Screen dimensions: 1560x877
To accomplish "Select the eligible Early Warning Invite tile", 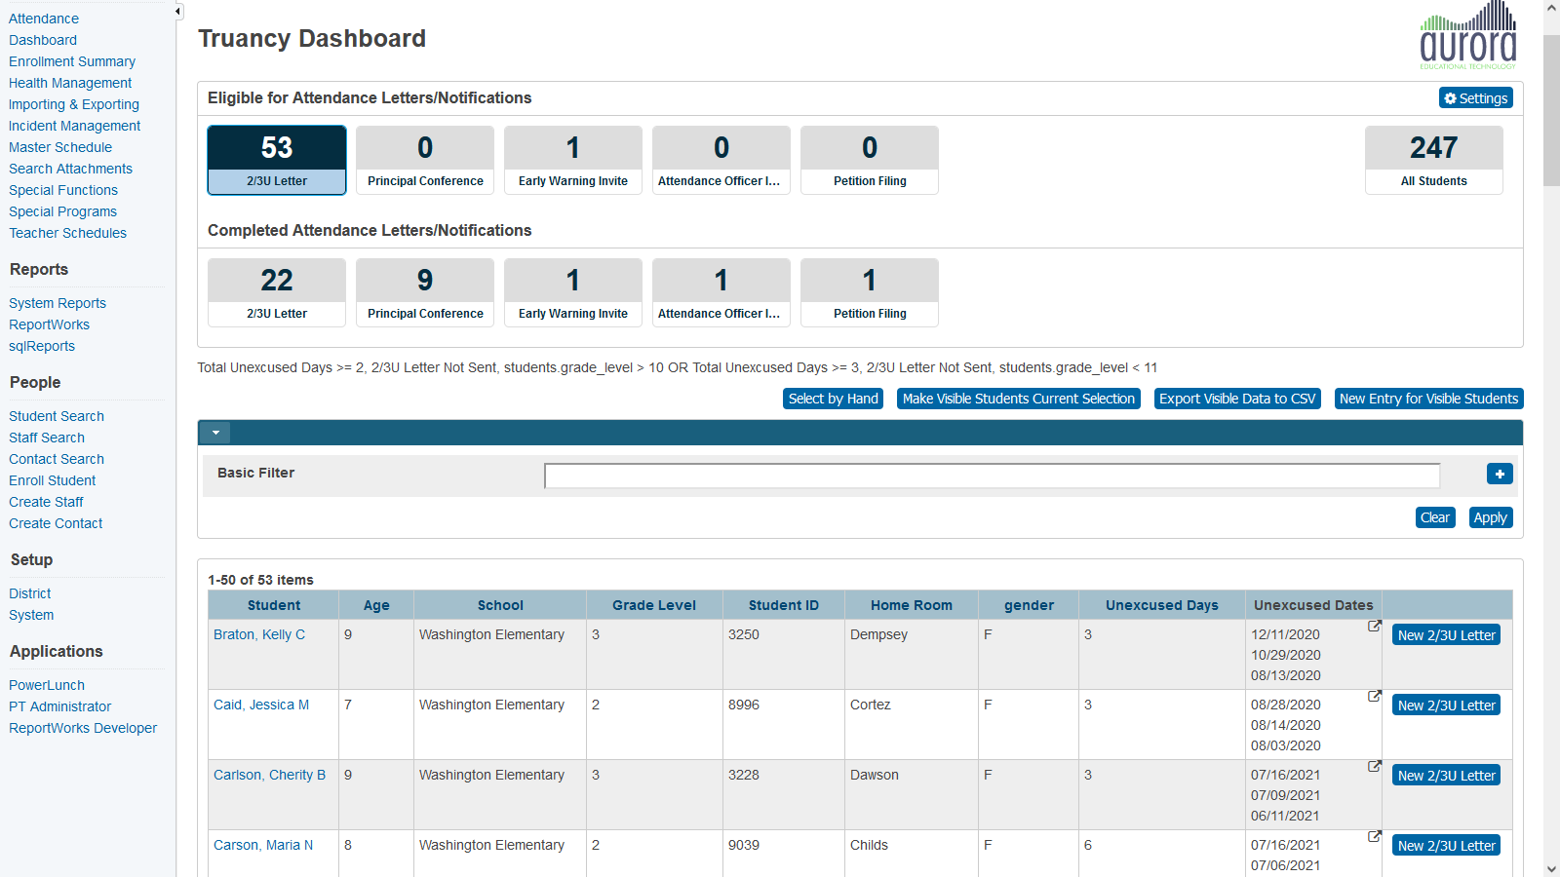I will point(573,160).
